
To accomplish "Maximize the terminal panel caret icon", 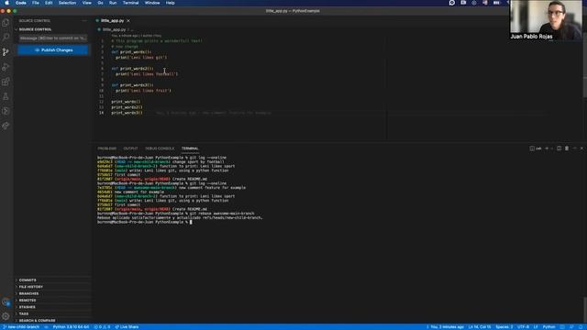I will (x=575, y=148).
